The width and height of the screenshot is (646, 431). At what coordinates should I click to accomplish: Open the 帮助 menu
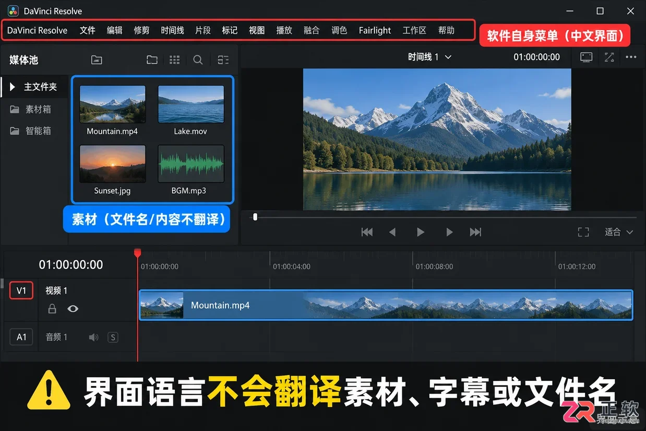(x=447, y=30)
